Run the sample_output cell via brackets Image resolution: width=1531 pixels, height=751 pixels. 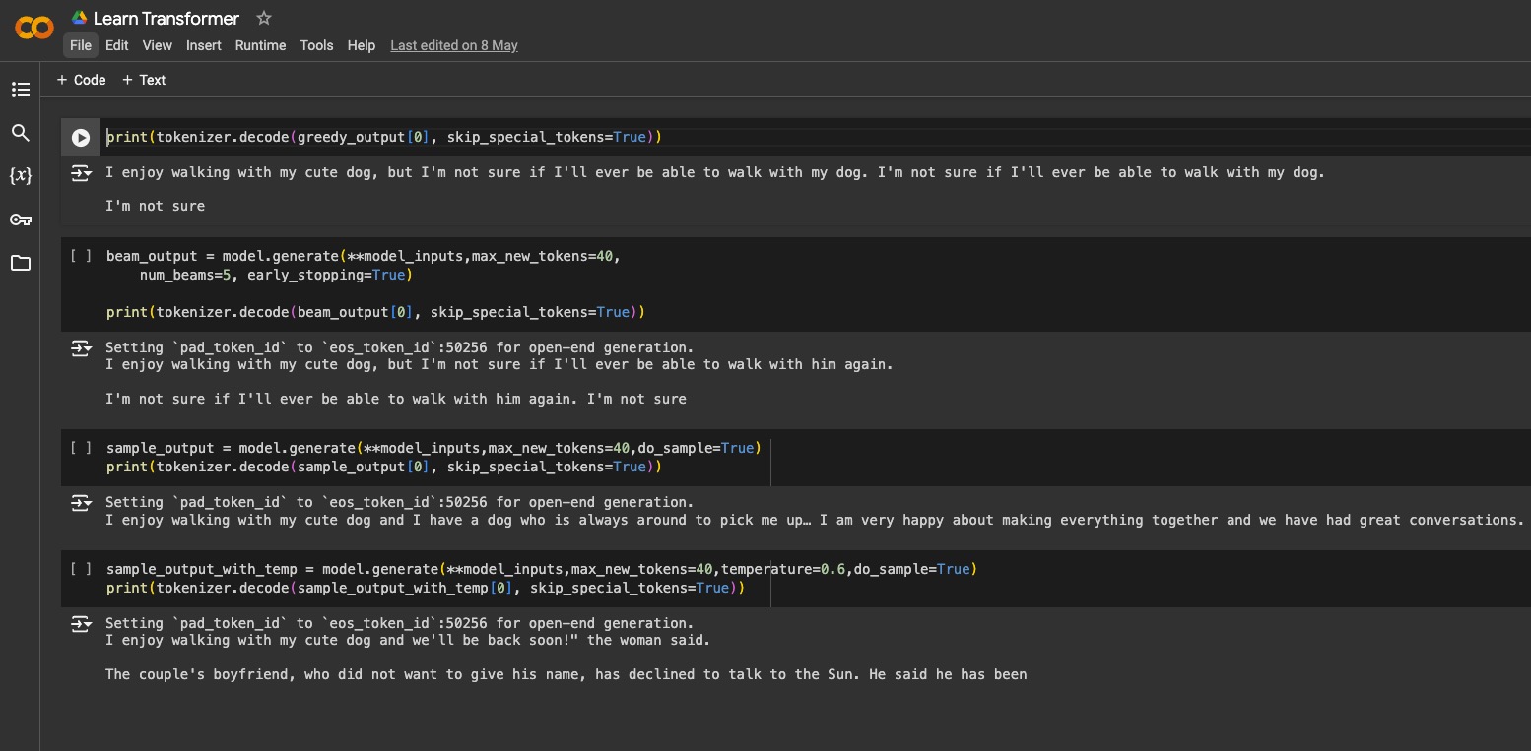(81, 448)
